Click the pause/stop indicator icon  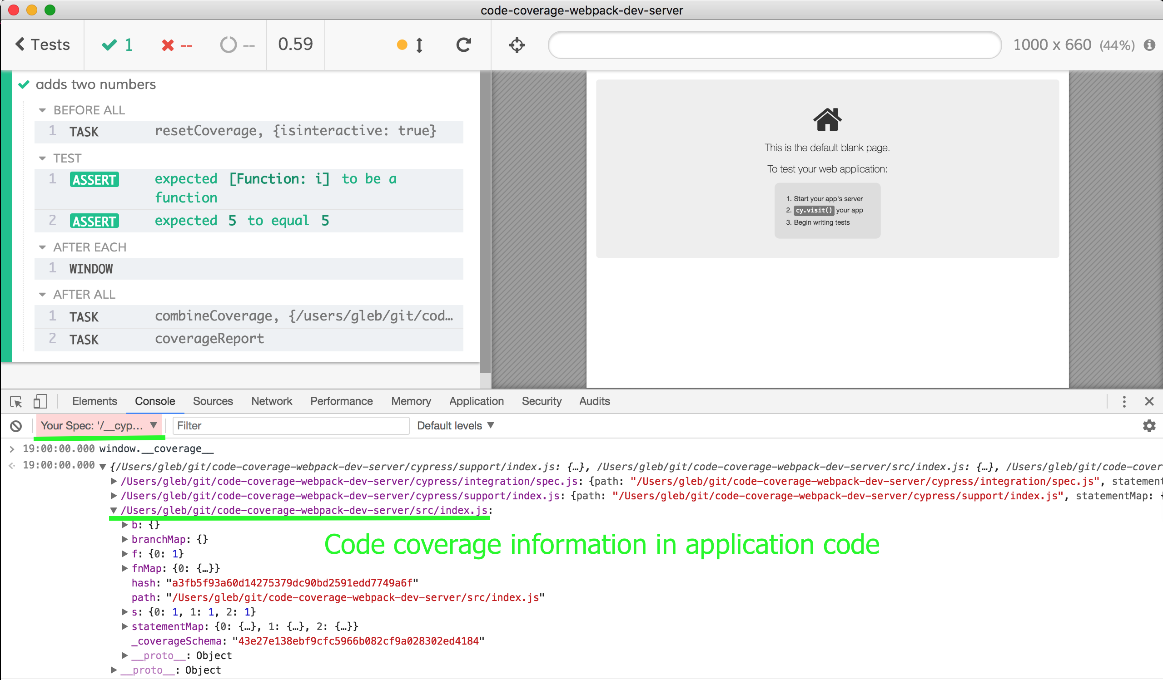coord(400,45)
